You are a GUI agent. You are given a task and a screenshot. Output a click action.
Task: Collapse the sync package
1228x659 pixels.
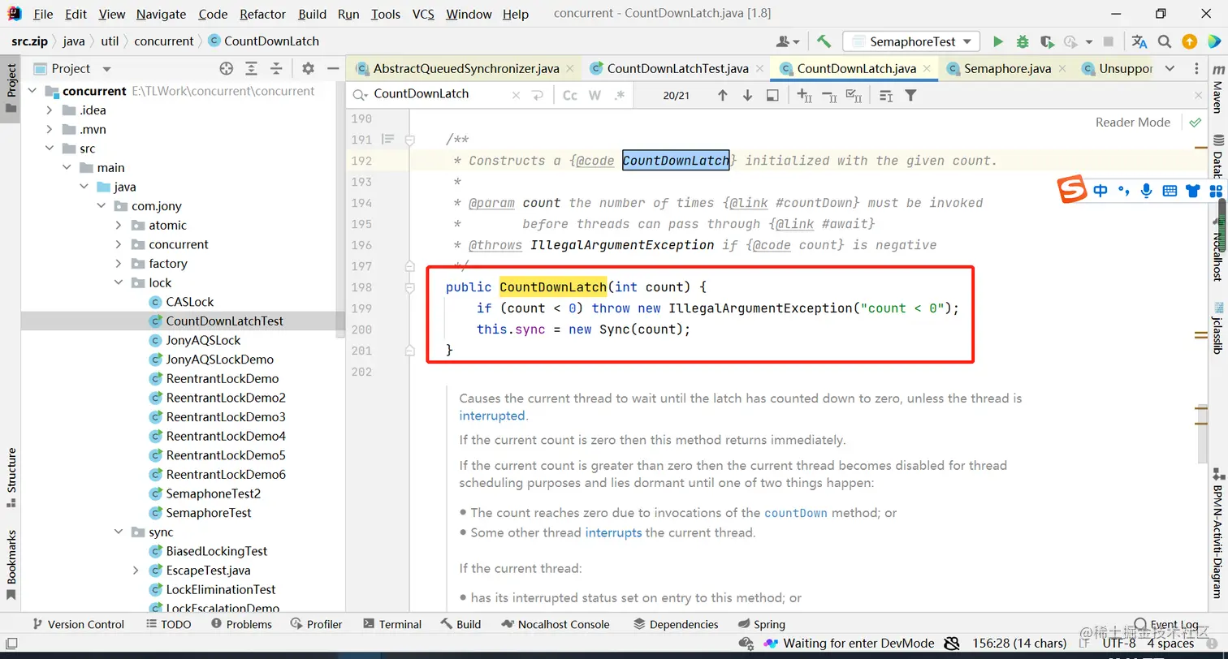(119, 532)
